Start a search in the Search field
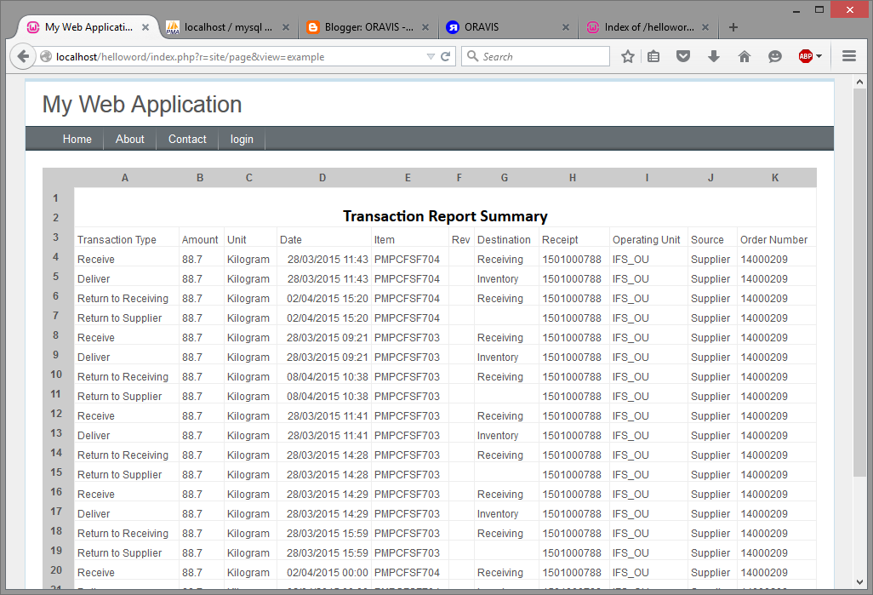 pyautogui.click(x=536, y=56)
